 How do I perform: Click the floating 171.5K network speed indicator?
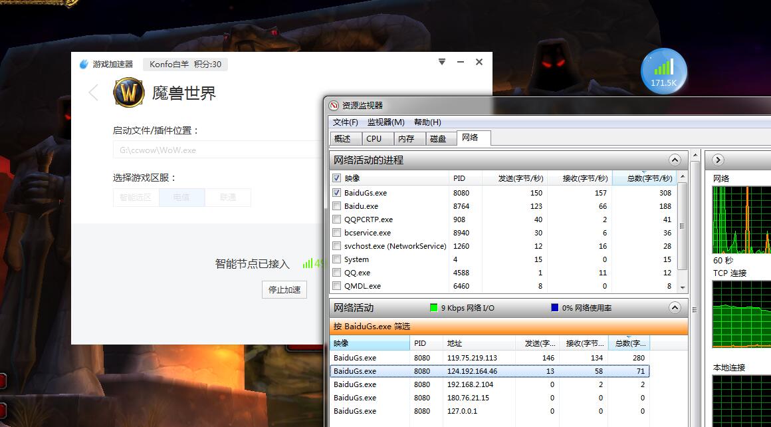[663, 70]
